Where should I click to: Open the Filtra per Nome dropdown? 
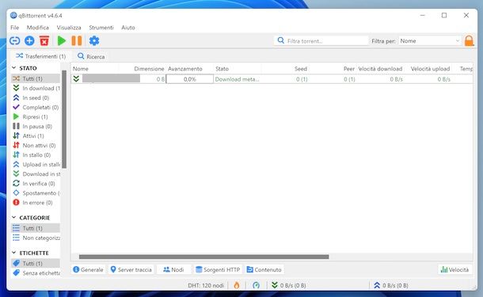tap(430, 40)
